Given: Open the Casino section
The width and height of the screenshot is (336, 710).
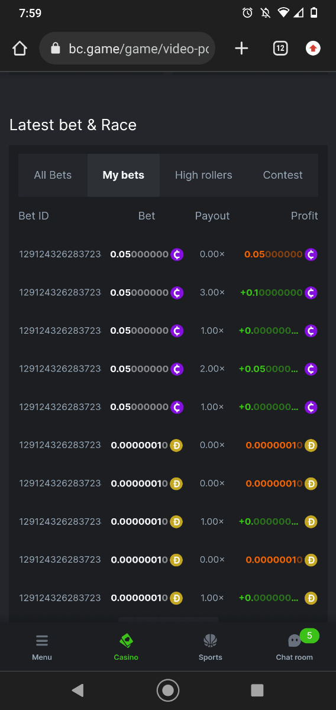Looking at the screenshot, I should (126, 647).
